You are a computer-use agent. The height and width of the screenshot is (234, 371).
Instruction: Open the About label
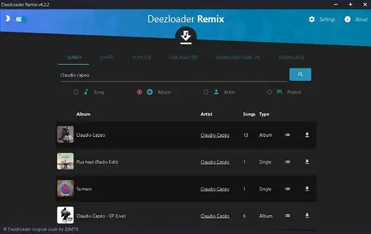coord(361,19)
